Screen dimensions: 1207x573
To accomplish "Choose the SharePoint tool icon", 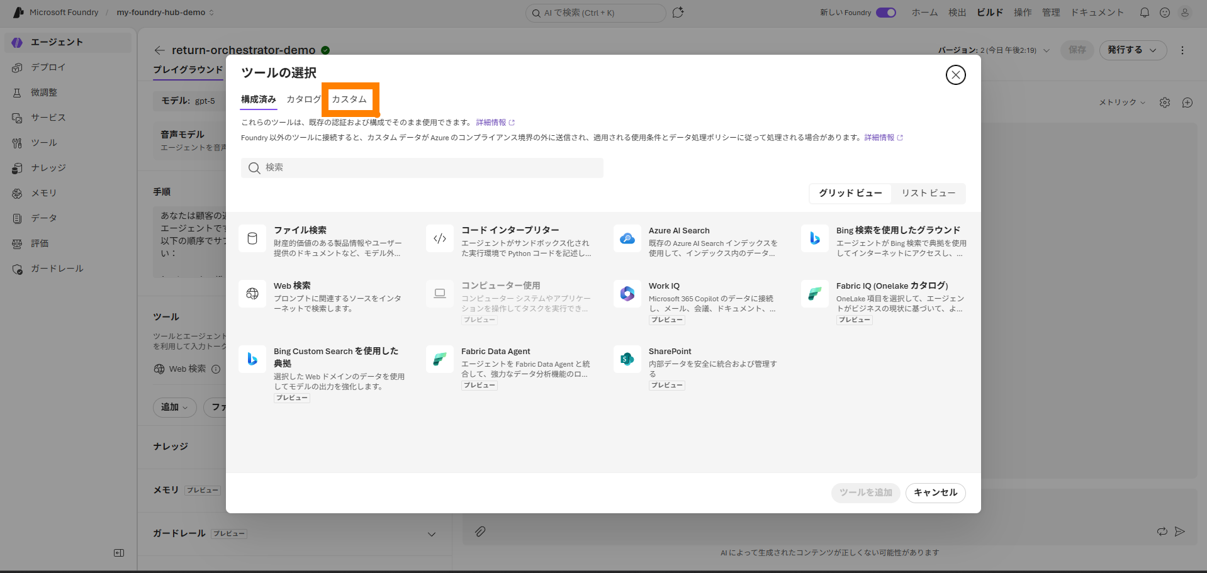I will pyautogui.click(x=627, y=359).
